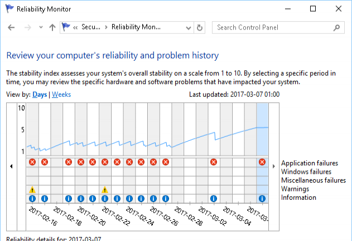Screen dimensions: 352x241
Task: Select the 'Reliability Mon...' breadcrumb
Action: (x=136, y=27)
